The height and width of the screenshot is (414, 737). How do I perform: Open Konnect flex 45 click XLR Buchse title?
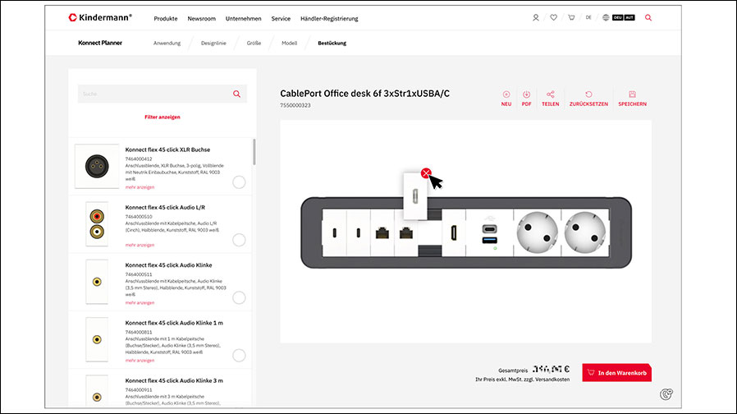[167, 149]
